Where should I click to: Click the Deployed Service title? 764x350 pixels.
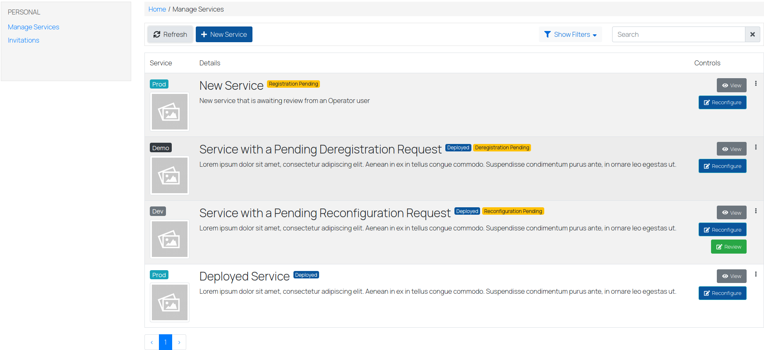tap(245, 276)
